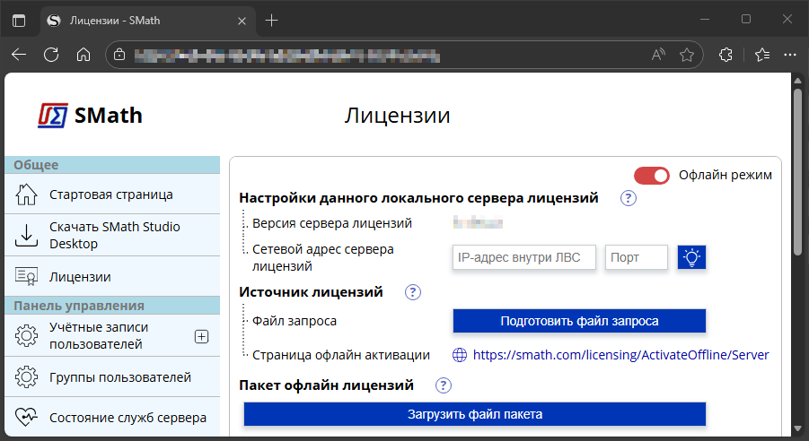Image resolution: width=809 pixels, height=441 pixels.
Task: Click the download icon for SMath Studio Desktop
Action: tap(26, 235)
